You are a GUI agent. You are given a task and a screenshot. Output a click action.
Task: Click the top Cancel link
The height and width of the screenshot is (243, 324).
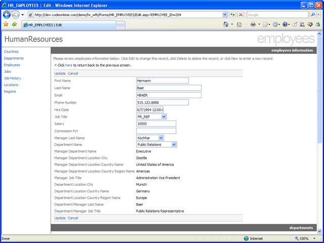click(x=73, y=73)
